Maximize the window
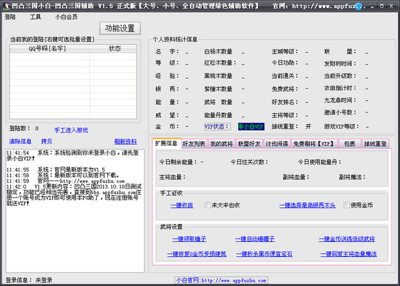 tap(381, 6)
